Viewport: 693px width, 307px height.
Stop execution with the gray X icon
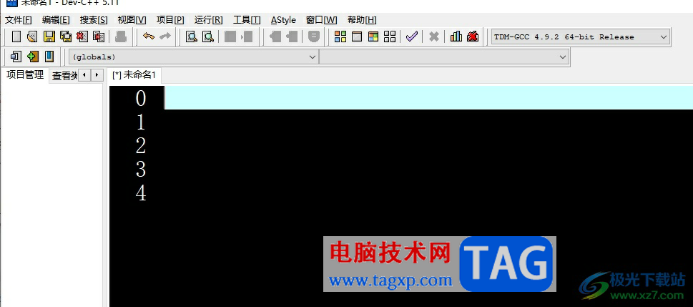[434, 36]
